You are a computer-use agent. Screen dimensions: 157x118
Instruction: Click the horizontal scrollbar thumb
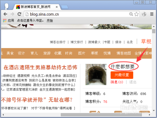[x=101, y=115]
